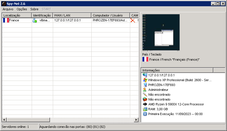
Task: Click the RAM icon showing 3,00 GB
Action: coord(145,109)
